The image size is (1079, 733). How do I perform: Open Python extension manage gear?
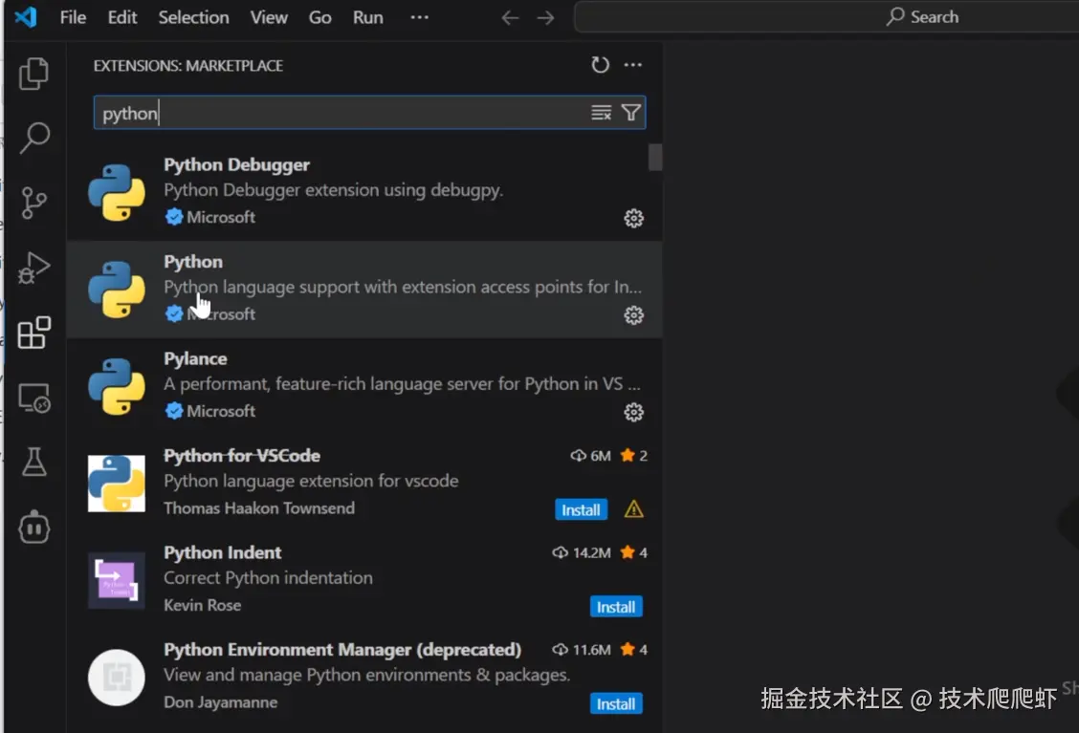[x=633, y=315]
